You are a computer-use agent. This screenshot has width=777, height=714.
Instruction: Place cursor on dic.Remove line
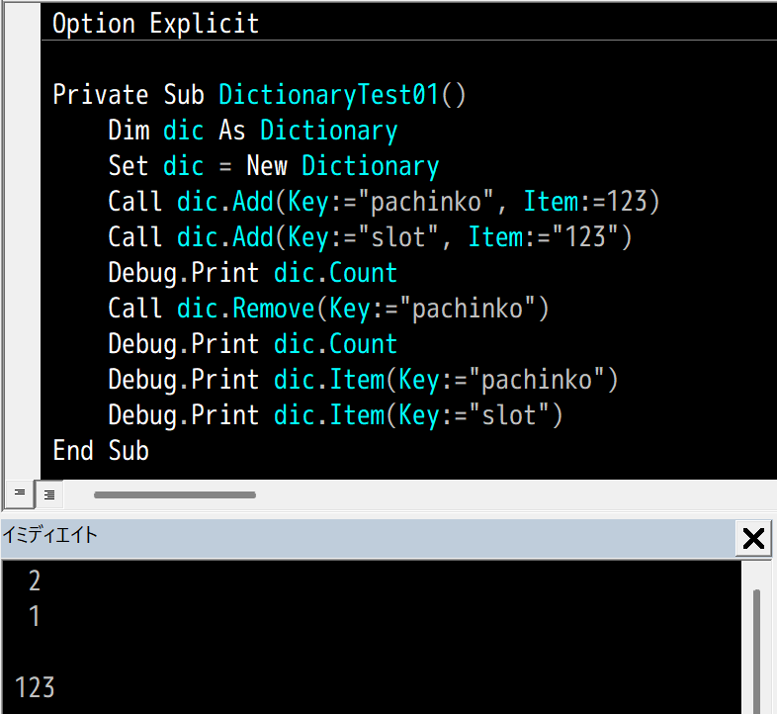[x=328, y=308]
